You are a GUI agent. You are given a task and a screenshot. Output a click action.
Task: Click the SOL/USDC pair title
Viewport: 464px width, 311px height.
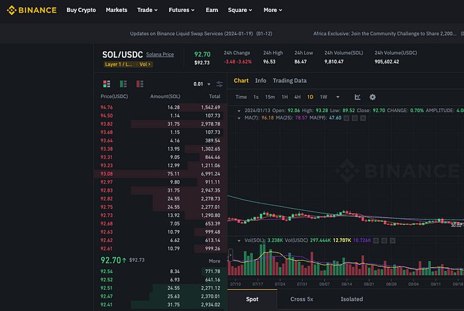(123, 55)
